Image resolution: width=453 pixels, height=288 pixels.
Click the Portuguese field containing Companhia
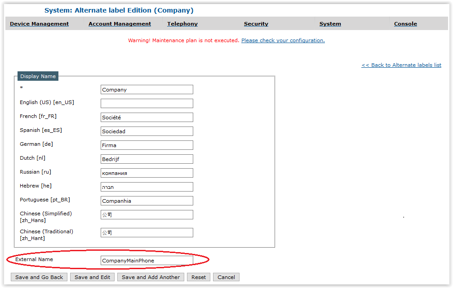pos(147,201)
